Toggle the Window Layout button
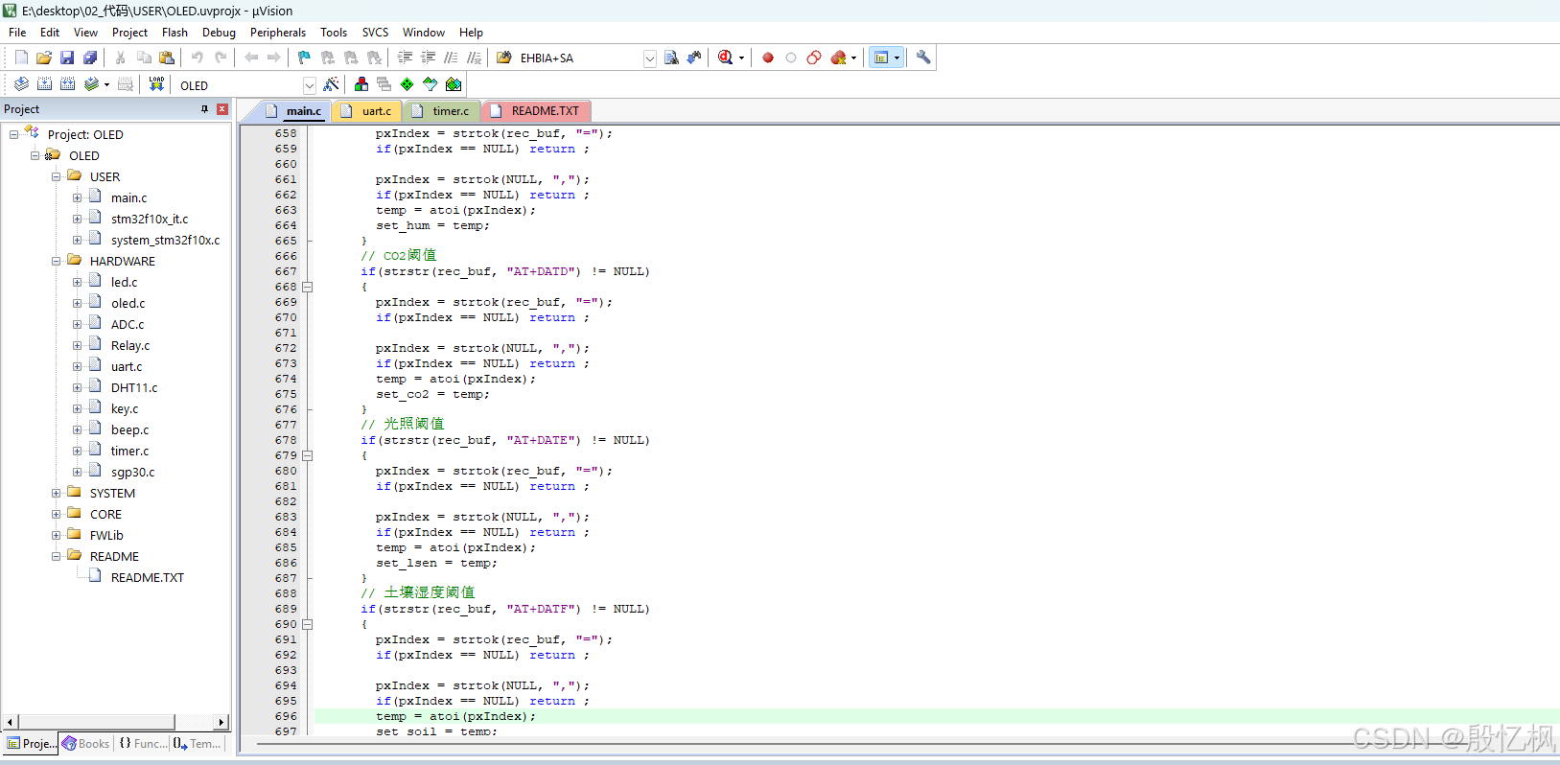The height and width of the screenshot is (765, 1560). (881, 58)
